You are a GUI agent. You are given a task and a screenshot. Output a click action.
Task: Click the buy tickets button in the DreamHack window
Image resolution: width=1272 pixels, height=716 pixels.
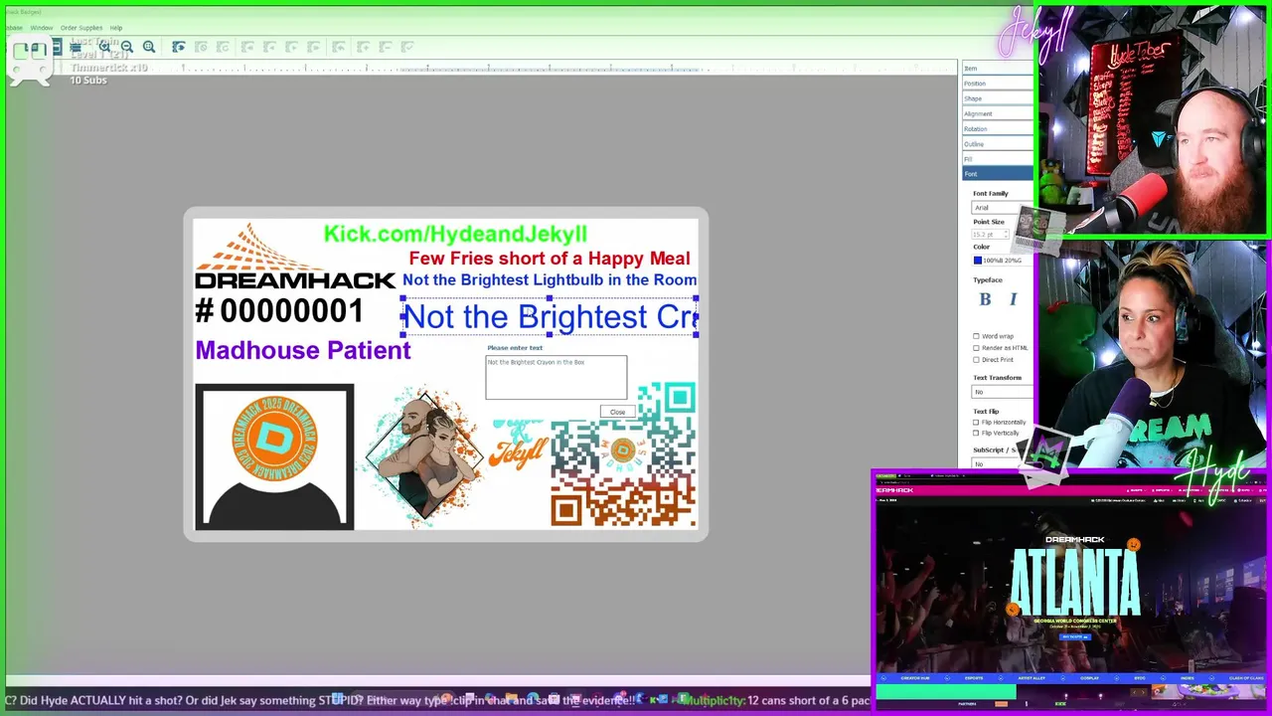click(x=1074, y=636)
